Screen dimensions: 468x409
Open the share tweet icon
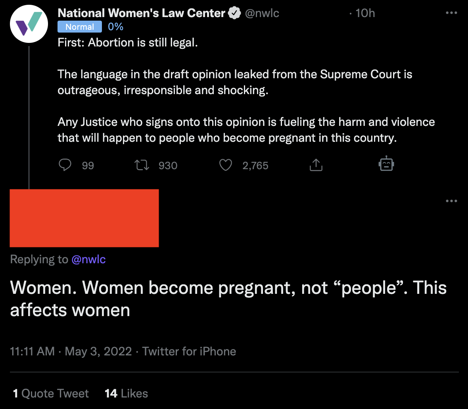pyautogui.click(x=316, y=165)
